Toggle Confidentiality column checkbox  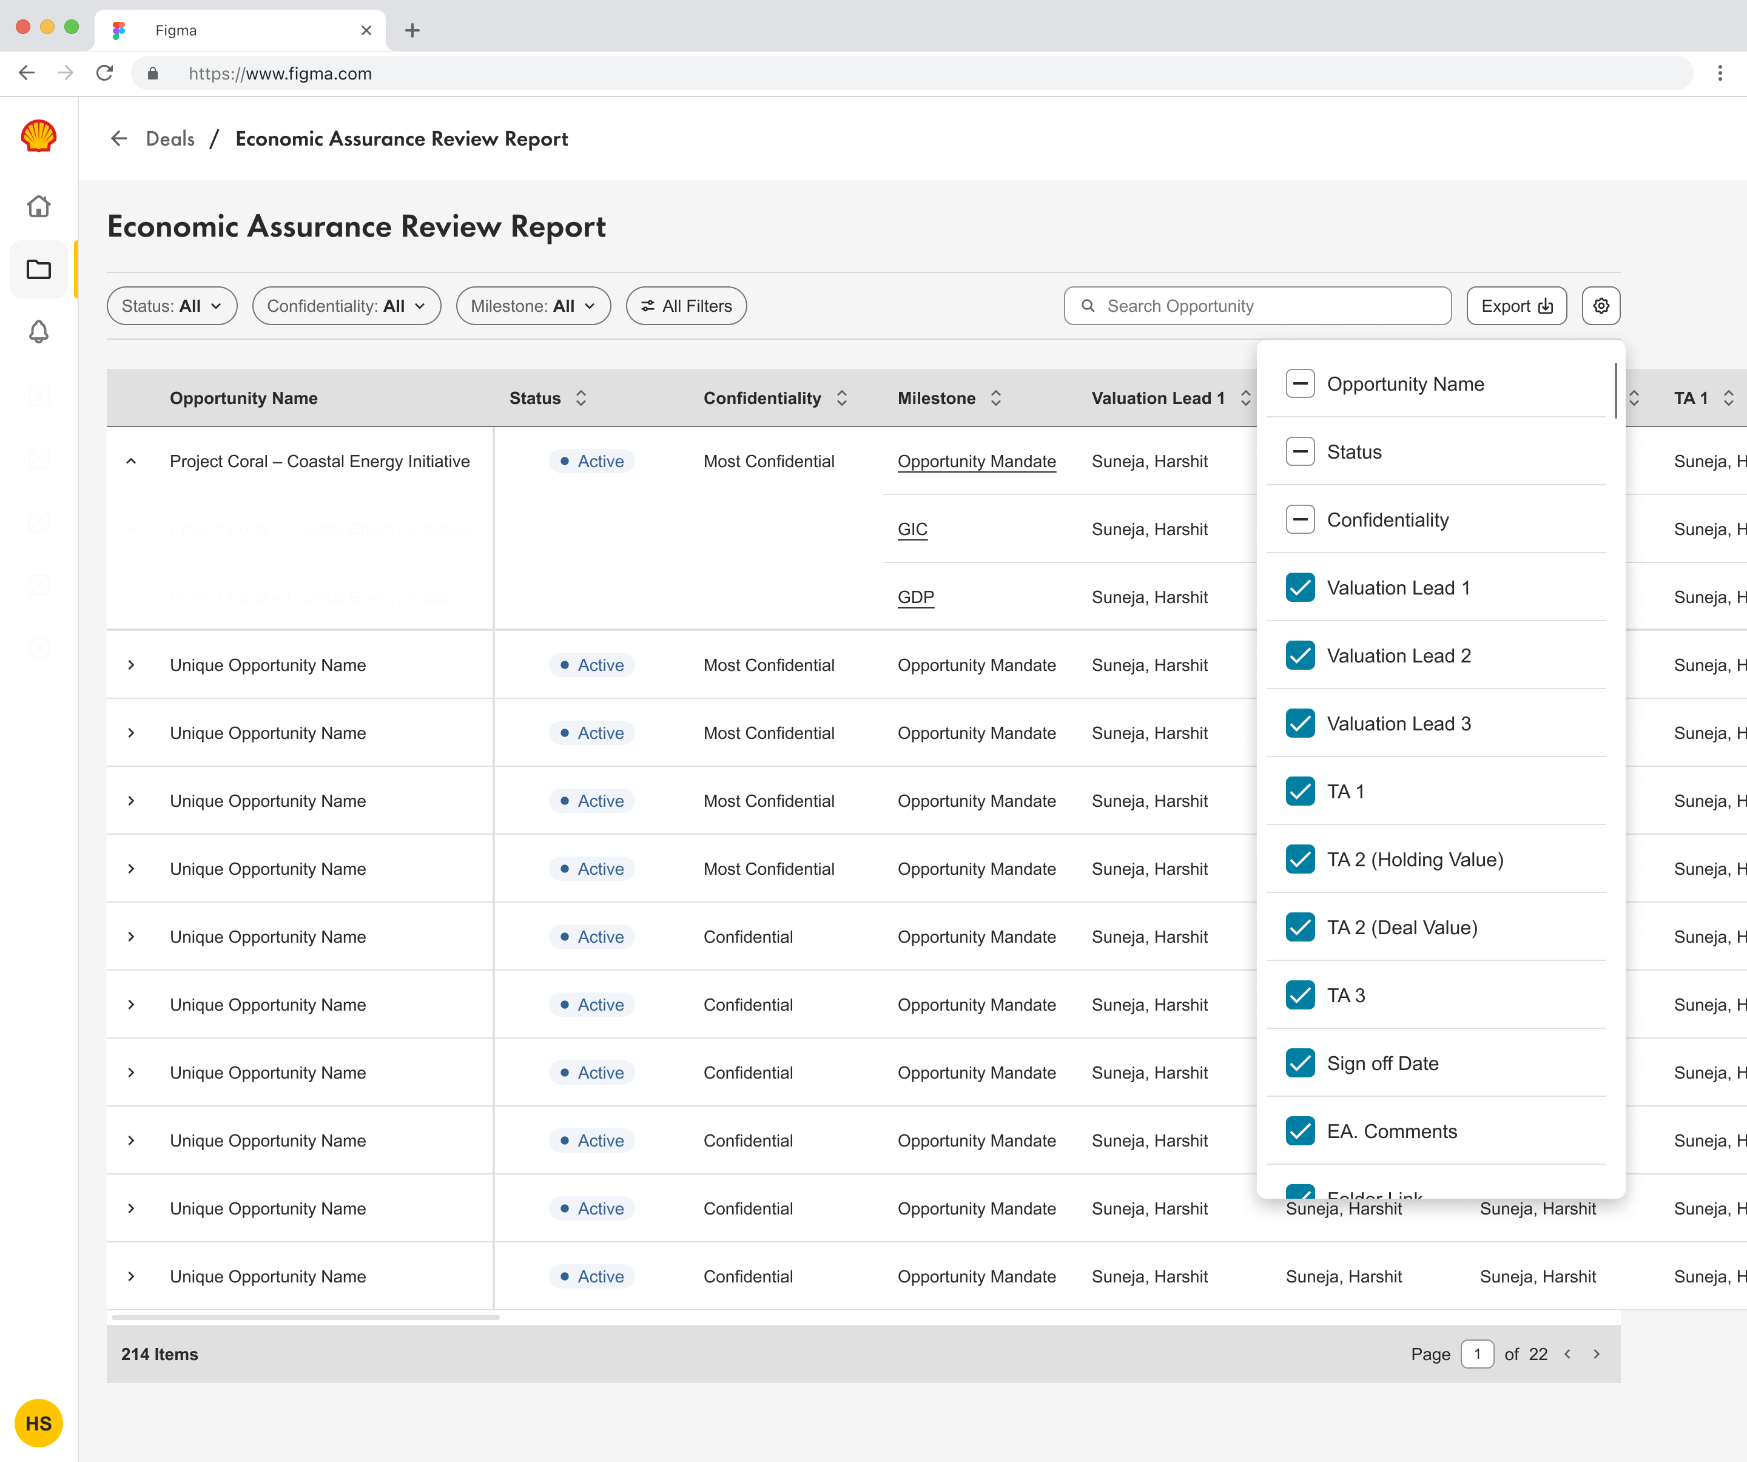1301,520
